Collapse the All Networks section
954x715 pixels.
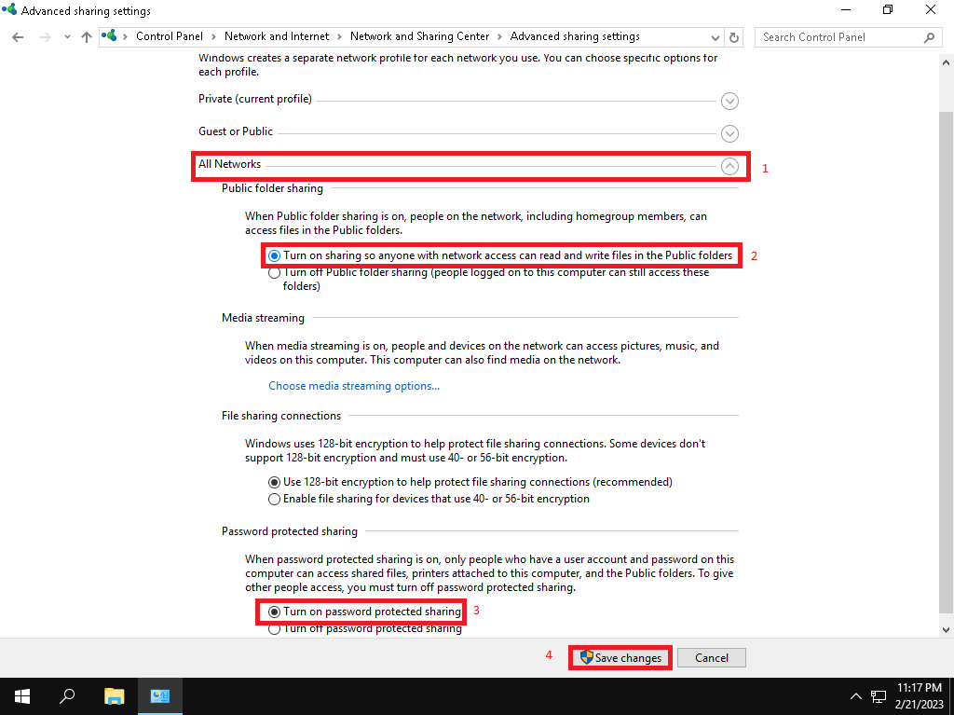pyautogui.click(x=729, y=166)
